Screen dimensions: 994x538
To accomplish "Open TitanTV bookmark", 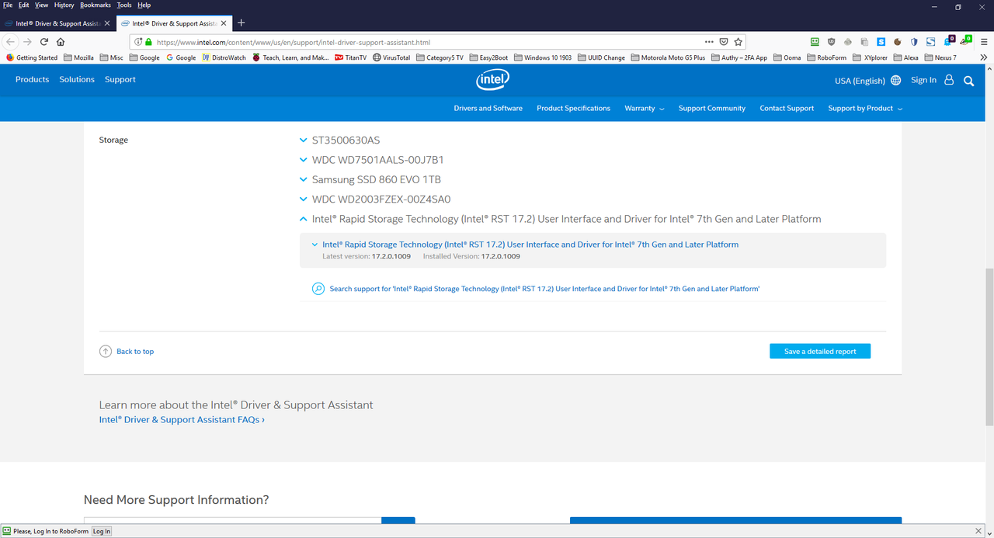I will click(351, 57).
